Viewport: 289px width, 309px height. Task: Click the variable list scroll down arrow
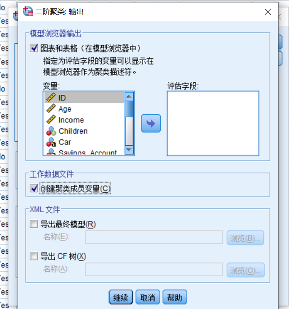pos(129,150)
